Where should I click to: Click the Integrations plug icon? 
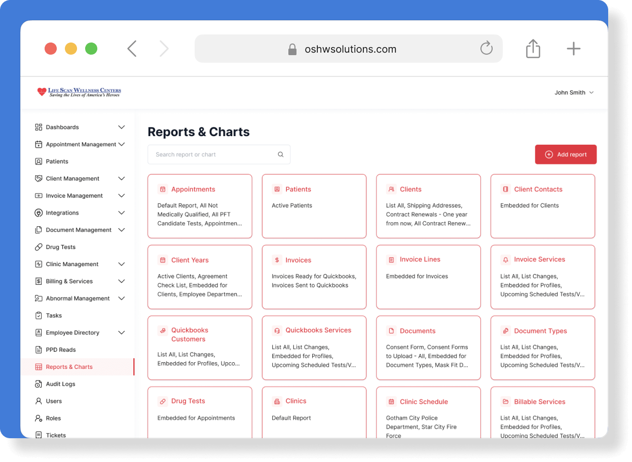pos(39,213)
